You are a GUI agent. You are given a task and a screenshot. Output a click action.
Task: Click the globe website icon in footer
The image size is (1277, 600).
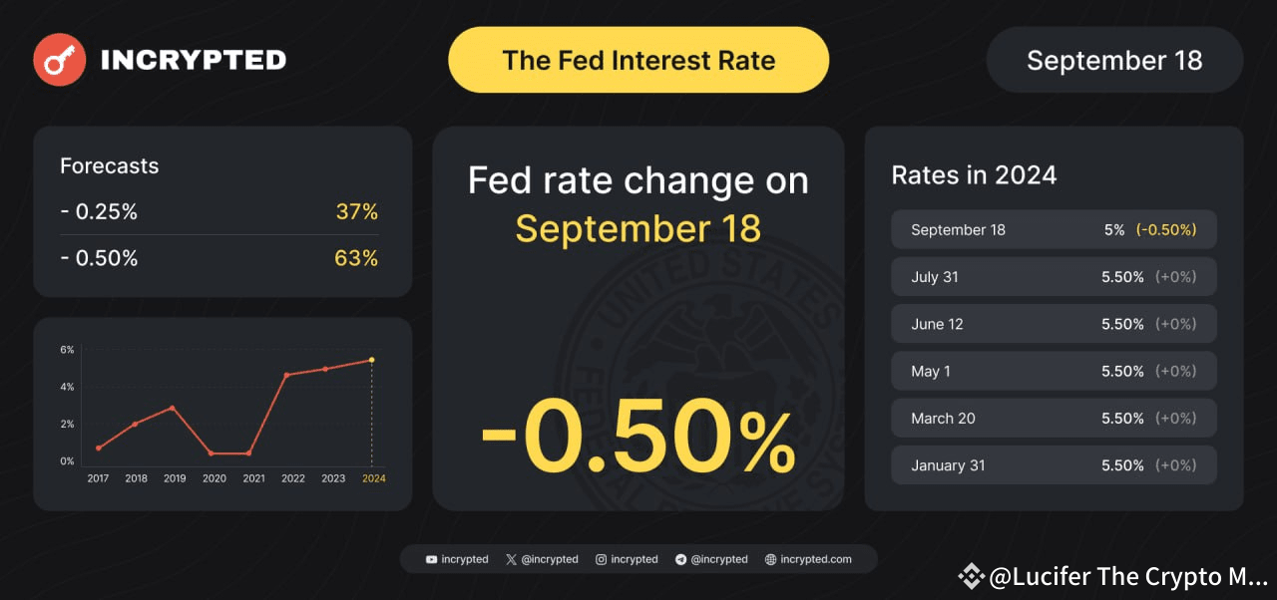[x=770, y=559]
